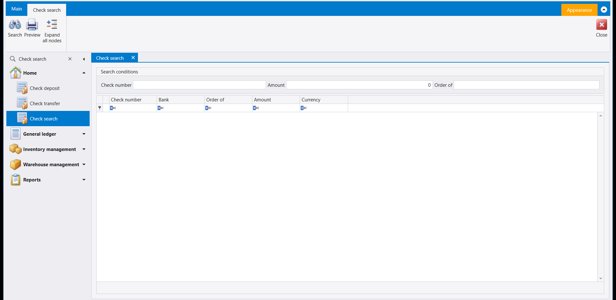The height and width of the screenshot is (300, 616).
Task: Click the Reports clipboard icon
Action: point(15,180)
